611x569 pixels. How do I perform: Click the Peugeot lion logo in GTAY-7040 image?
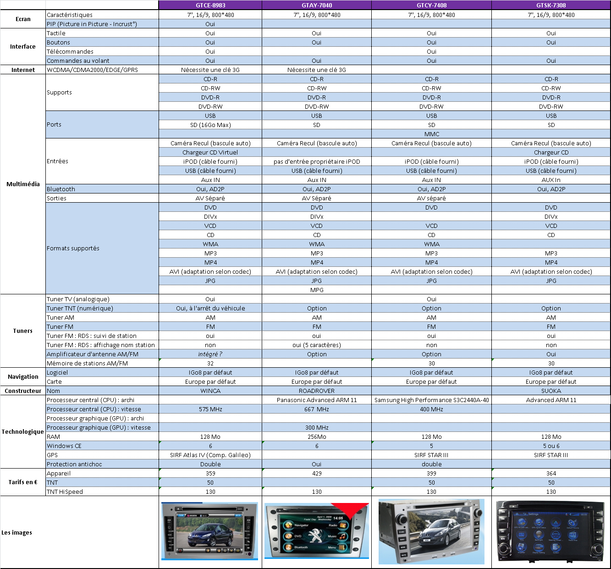[x=315, y=535]
